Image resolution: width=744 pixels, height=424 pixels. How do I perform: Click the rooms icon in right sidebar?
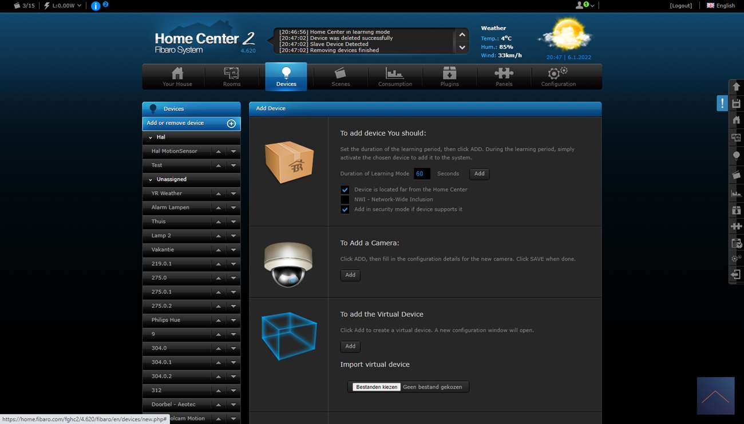coord(737,138)
